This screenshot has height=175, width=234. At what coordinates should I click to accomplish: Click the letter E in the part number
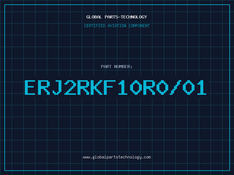click(x=30, y=87)
